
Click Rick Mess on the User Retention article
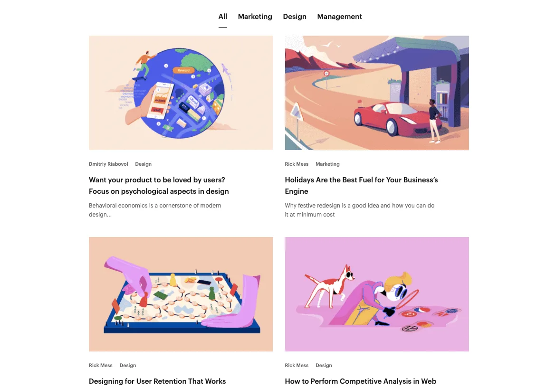click(101, 365)
